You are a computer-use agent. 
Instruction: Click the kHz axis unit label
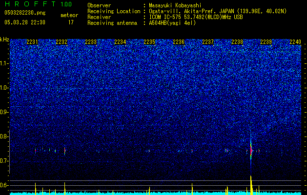point(4,39)
